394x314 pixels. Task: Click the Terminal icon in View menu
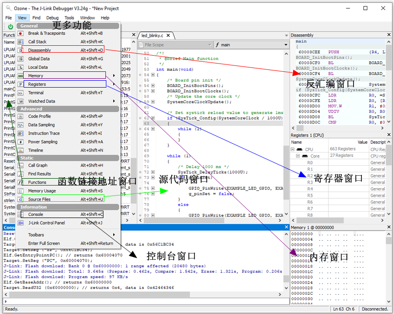(x=21, y=93)
